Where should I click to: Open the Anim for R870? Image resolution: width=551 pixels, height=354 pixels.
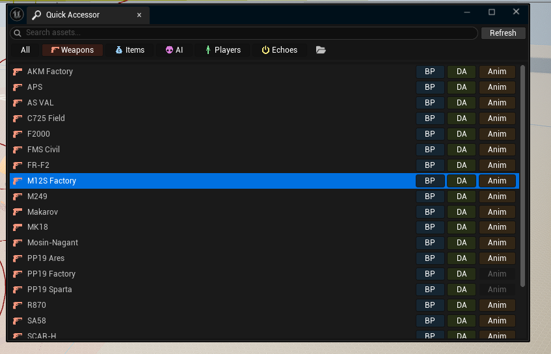(x=497, y=305)
